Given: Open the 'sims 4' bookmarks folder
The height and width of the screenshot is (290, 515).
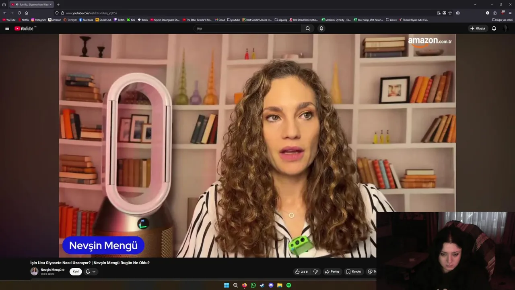Looking at the screenshot, I should [391, 20].
